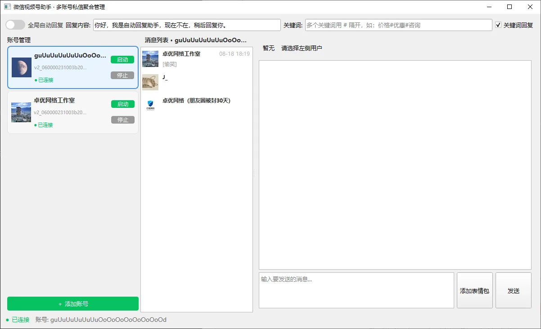
Task: Open the 卓优网络工作室 conversation in message list
Action: pos(197,59)
